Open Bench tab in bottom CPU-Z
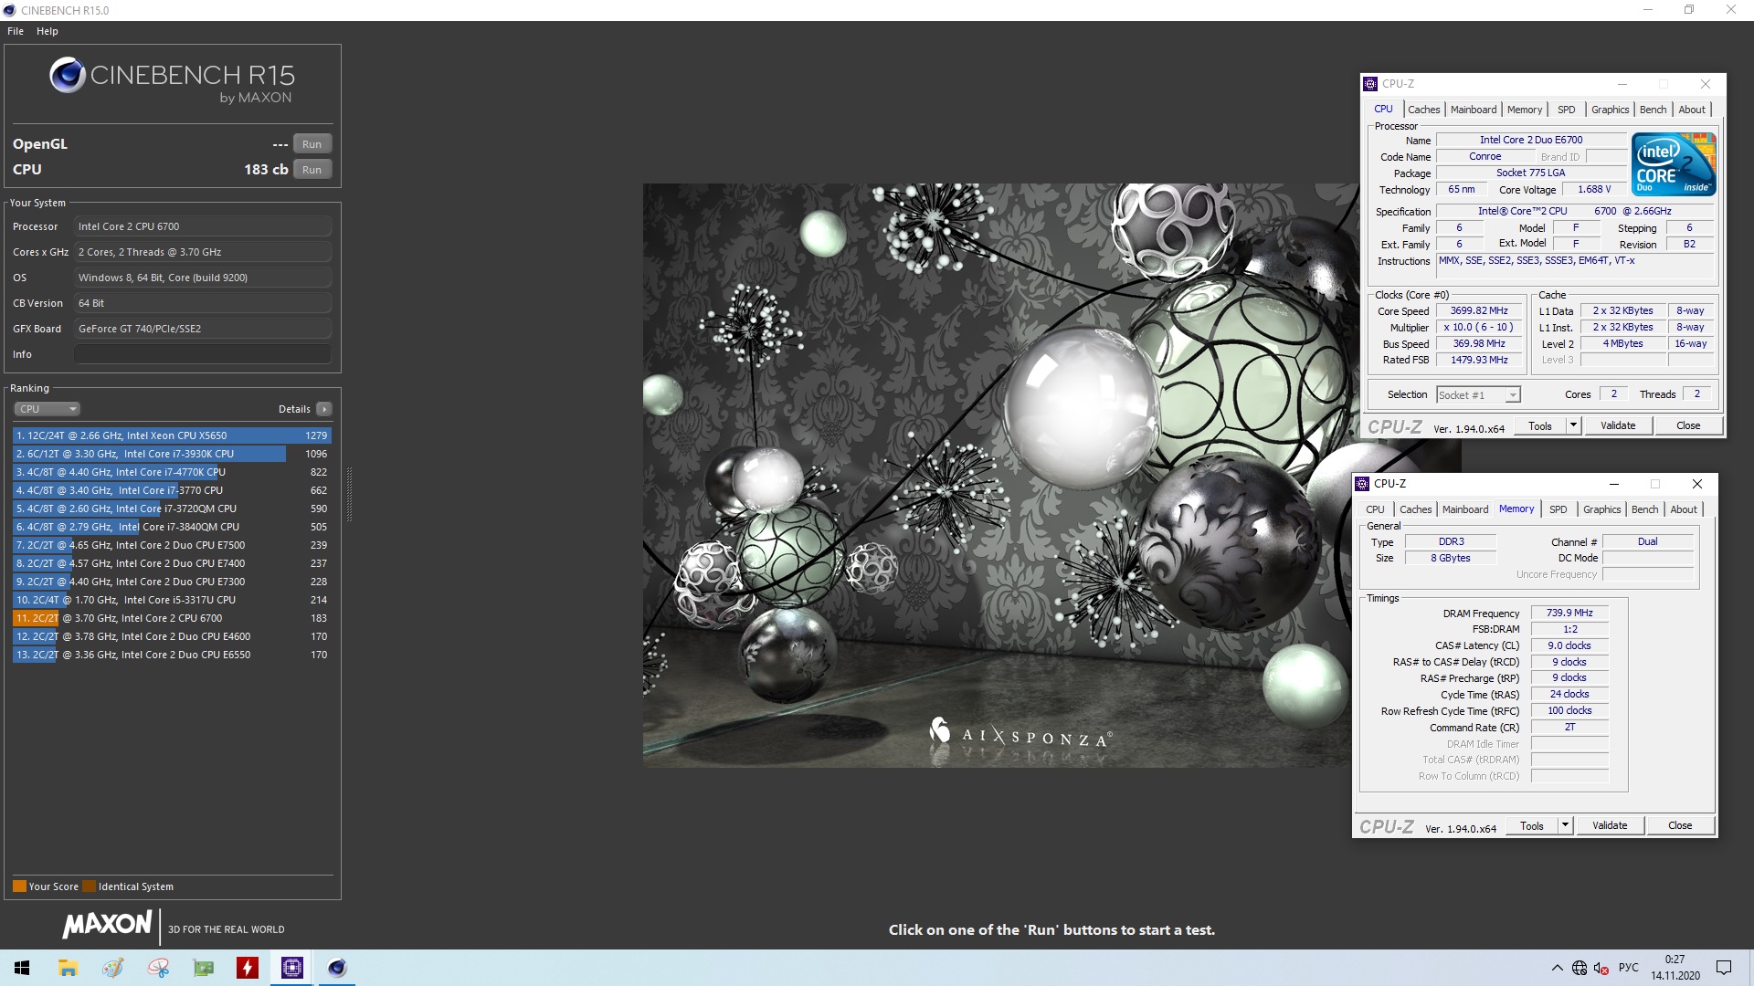 [x=1644, y=509]
